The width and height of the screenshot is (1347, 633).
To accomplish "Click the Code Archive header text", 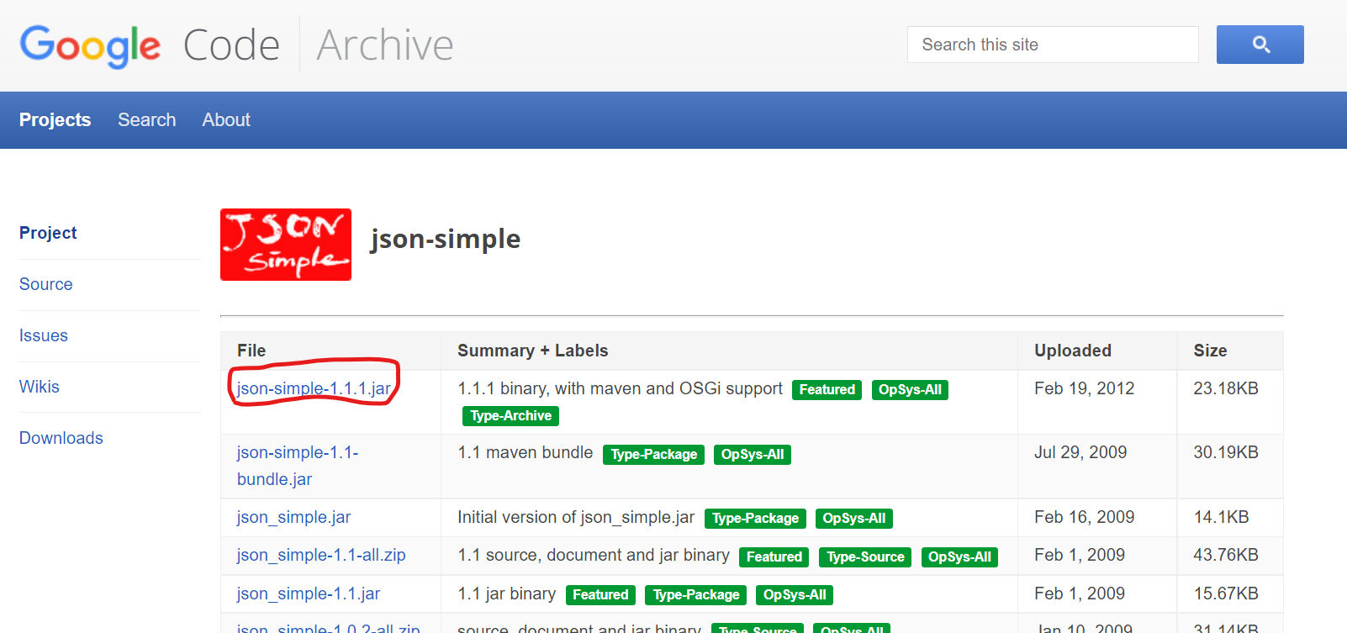I will coord(319,45).
